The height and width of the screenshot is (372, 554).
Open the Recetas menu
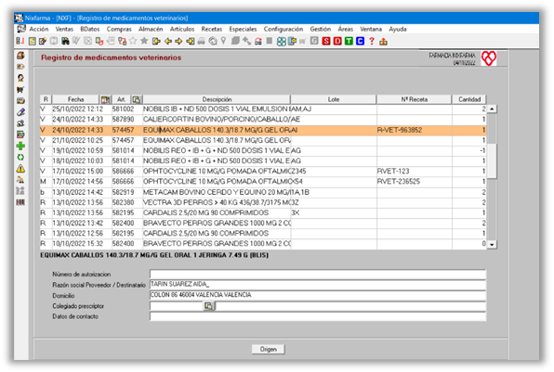212,30
